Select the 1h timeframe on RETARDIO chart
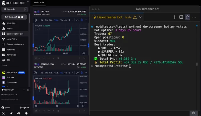Viewport: 201px width, 116px height. (61, 73)
